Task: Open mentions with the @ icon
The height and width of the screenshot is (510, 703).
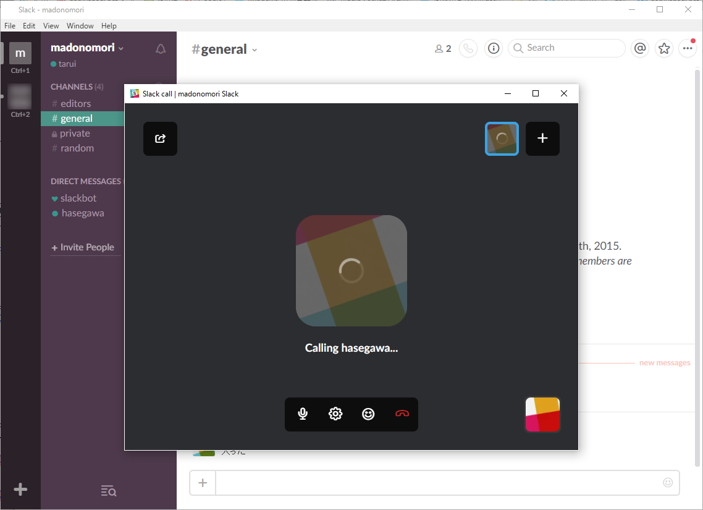Action: click(640, 48)
